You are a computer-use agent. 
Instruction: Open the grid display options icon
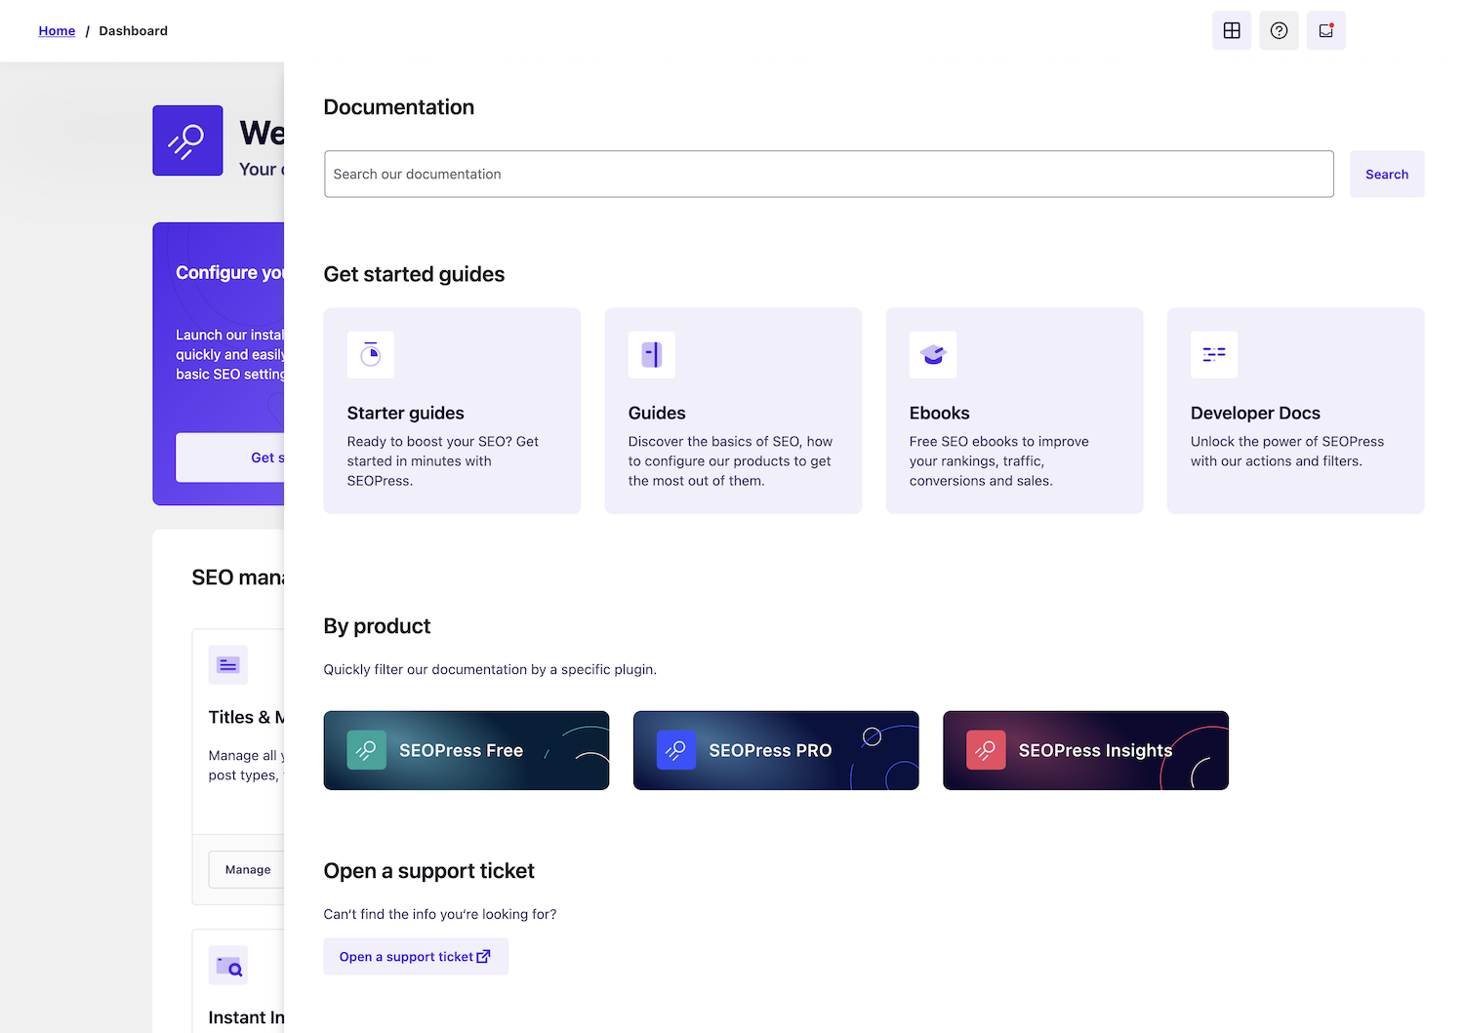click(1232, 31)
